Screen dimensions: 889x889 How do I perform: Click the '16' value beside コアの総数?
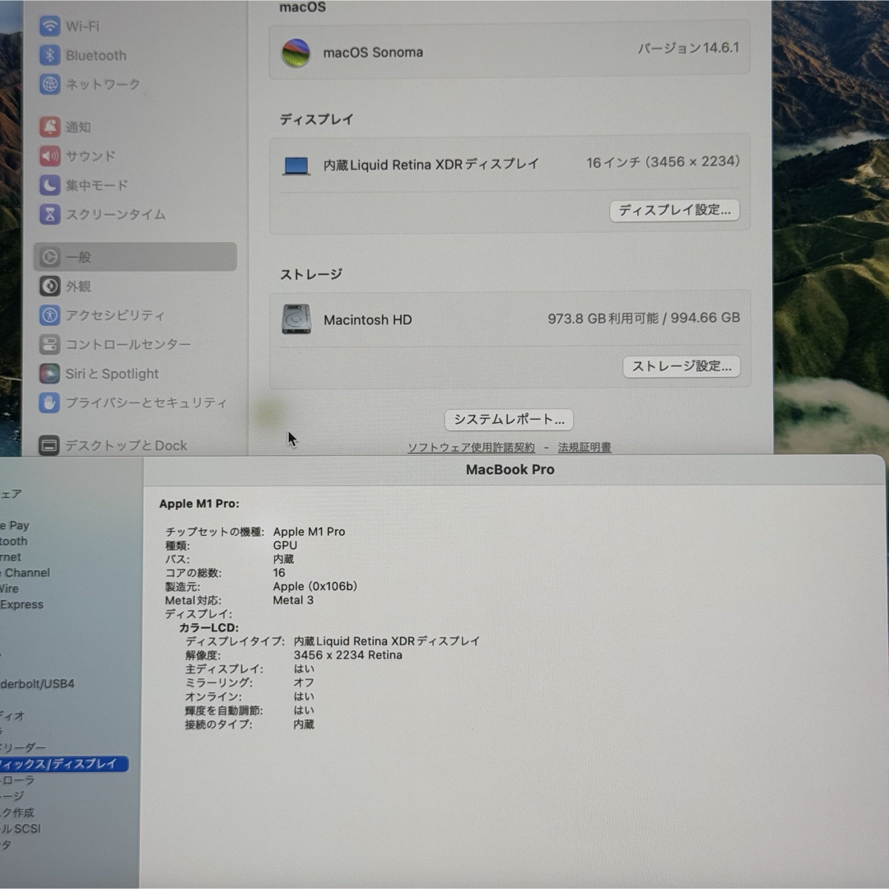tap(279, 573)
